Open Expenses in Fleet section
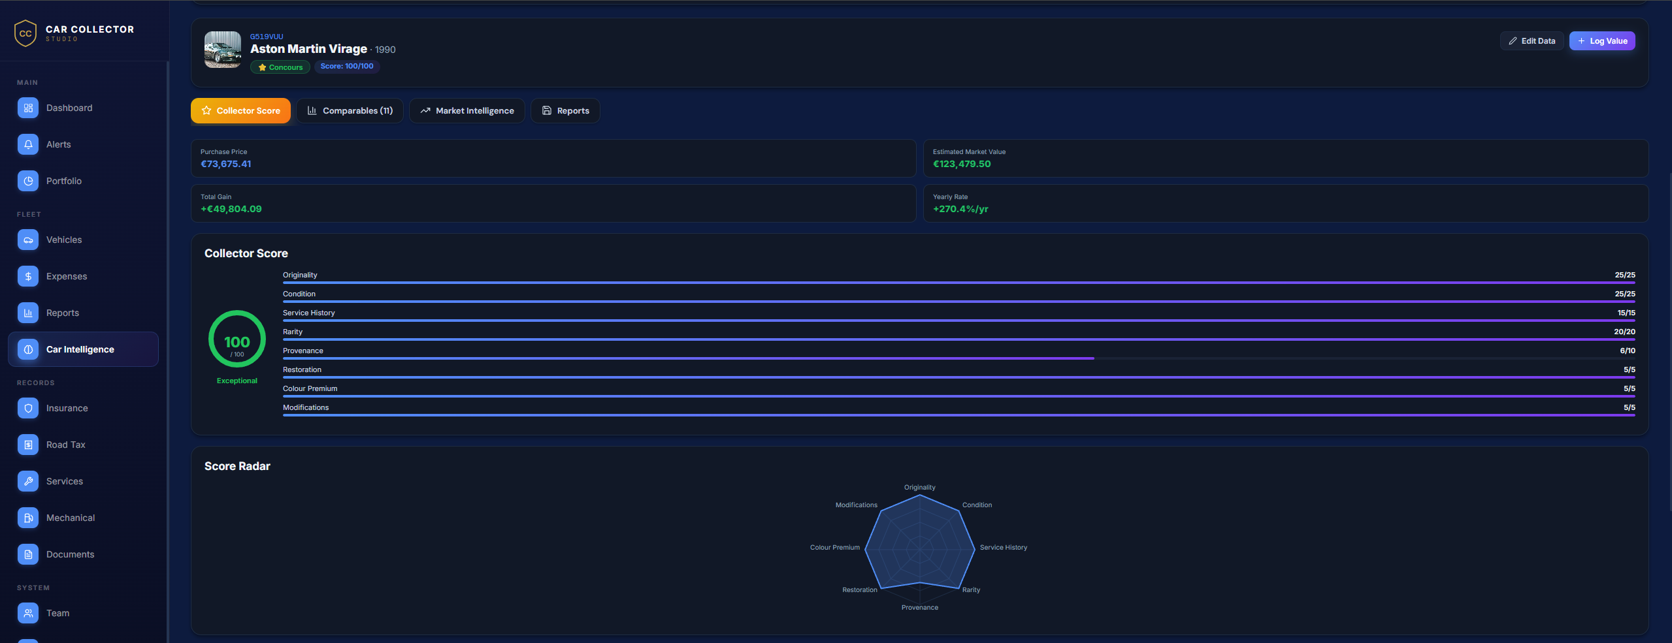Image resolution: width=1672 pixels, height=643 pixels. pyautogui.click(x=83, y=276)
